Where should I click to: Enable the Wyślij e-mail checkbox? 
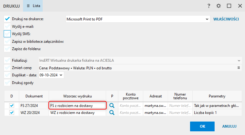coord(7,26)
